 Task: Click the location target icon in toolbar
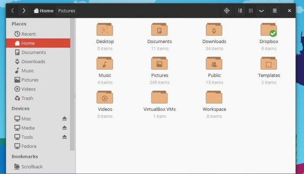point(227,11)
